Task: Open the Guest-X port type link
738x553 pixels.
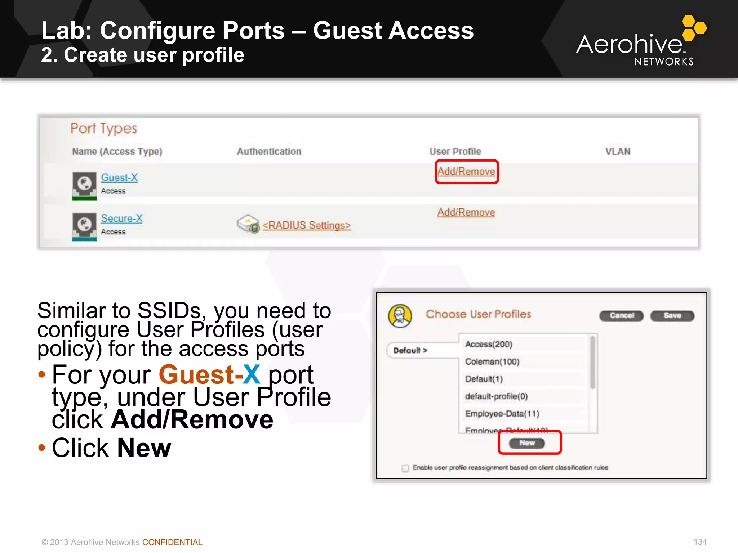Action: [119, 177]
